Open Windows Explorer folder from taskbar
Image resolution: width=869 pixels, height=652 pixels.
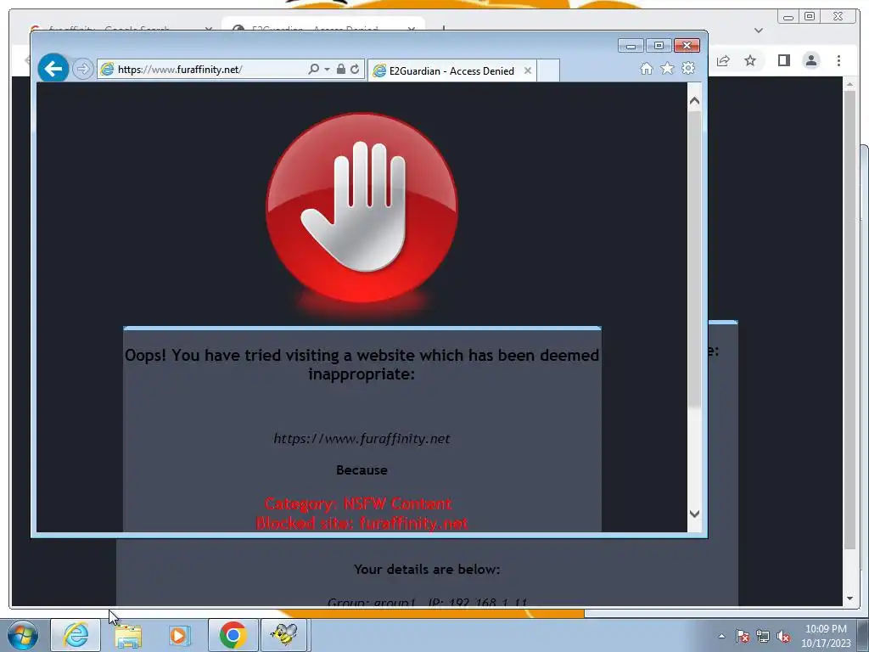(128, 635)
